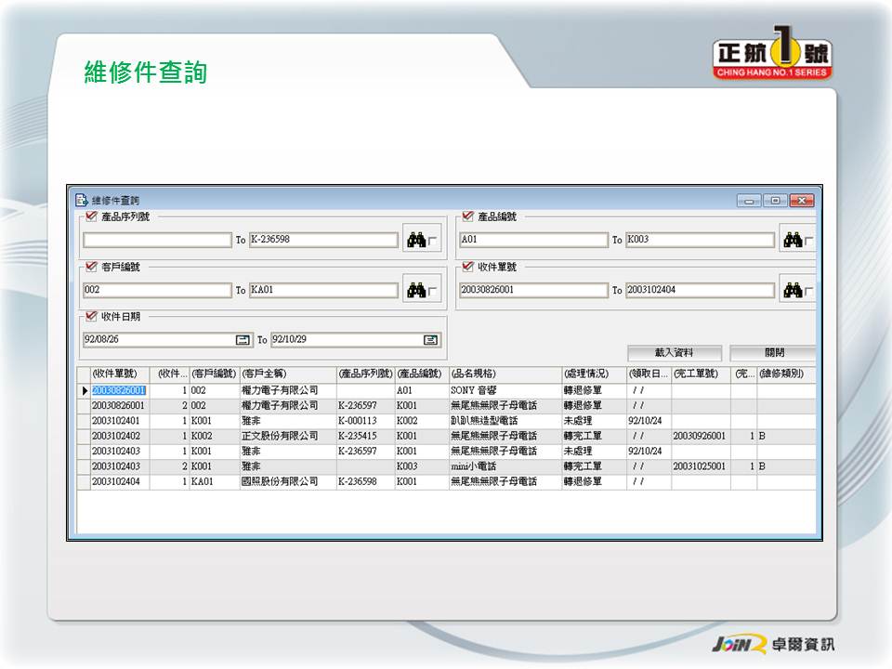Click the binoculars icon for 產品編號

coord(792,240)
